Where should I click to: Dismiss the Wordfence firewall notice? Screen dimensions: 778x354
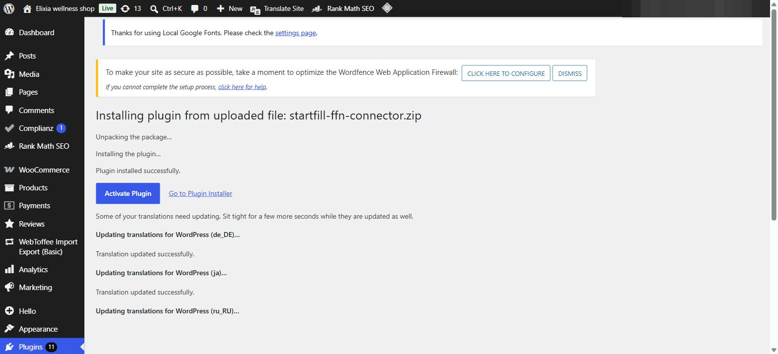click(x=570, y=73)
